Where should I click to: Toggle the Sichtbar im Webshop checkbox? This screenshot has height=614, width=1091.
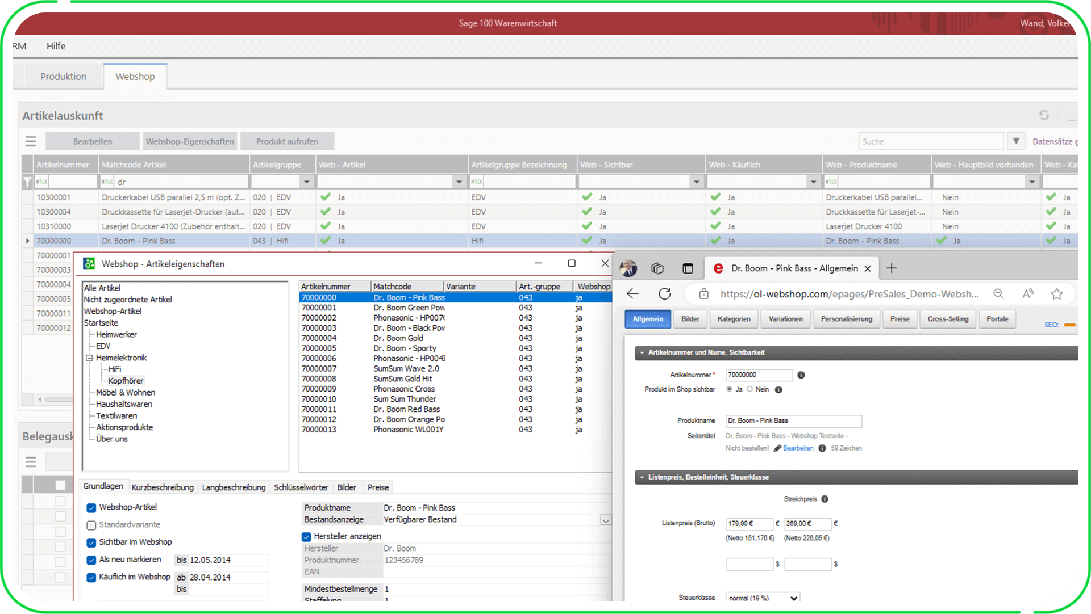91,542
